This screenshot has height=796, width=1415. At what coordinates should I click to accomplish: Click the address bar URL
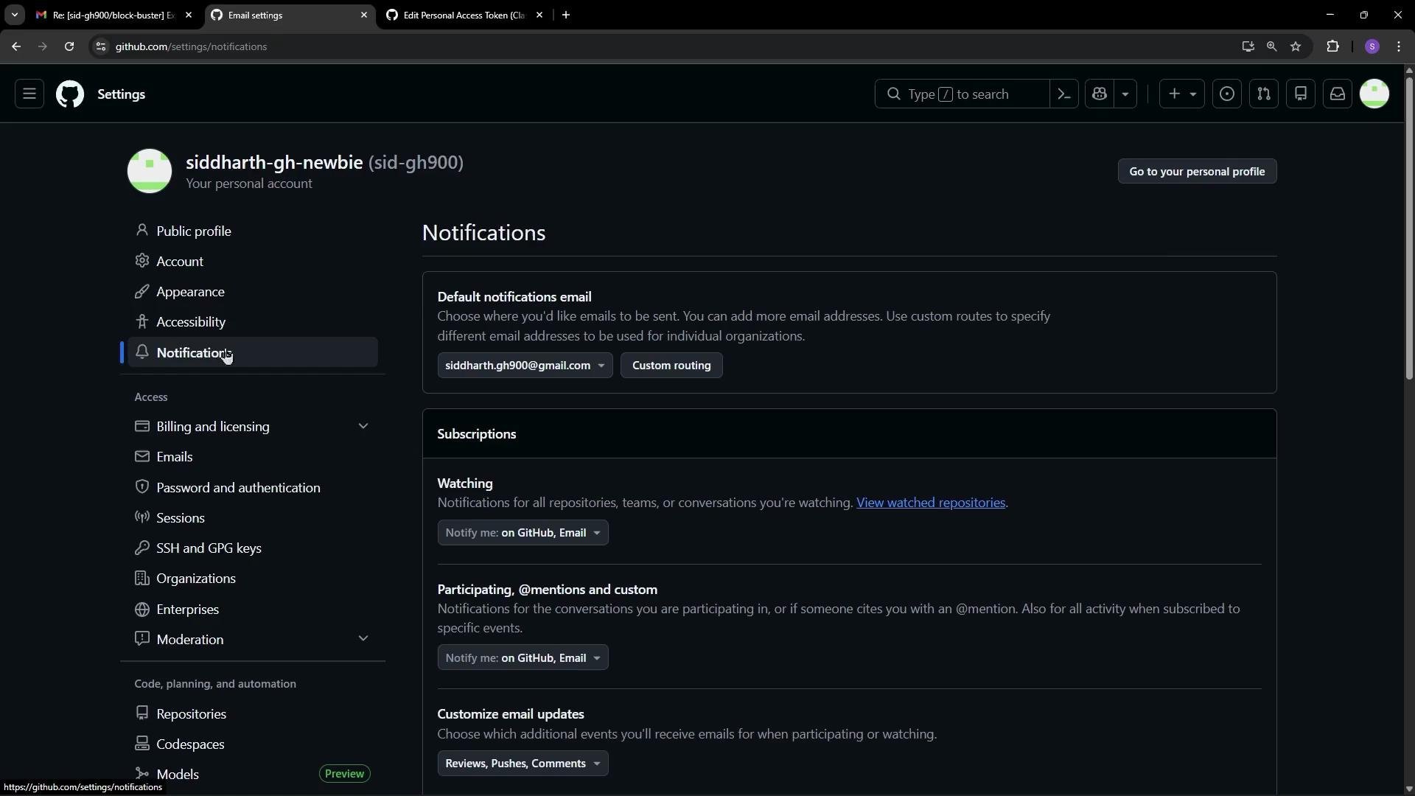tap(191, 46)
